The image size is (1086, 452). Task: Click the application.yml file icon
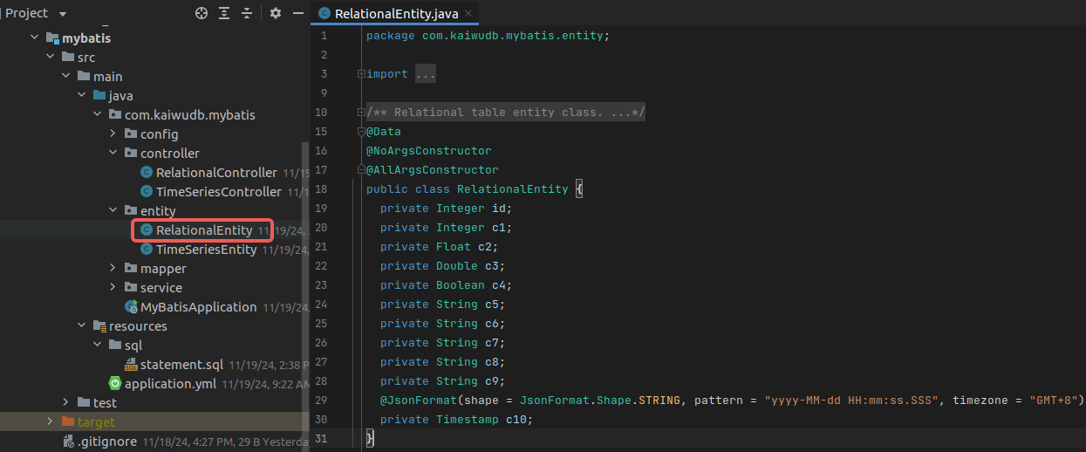(114, 383)
